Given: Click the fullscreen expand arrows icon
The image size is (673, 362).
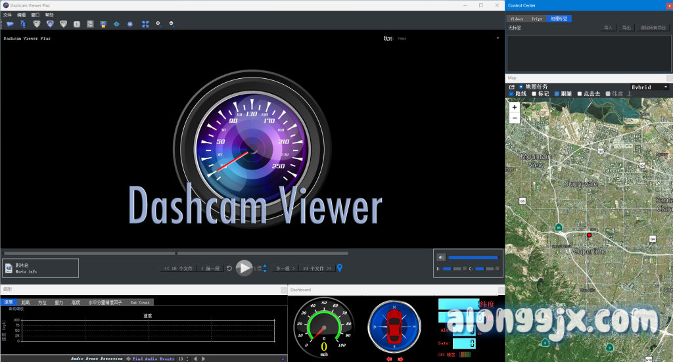Looking at the screenshot, I should 145,24.
